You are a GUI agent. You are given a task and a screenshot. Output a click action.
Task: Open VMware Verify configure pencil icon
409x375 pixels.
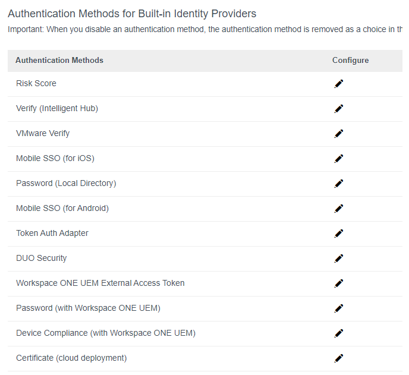pos(339,134)
